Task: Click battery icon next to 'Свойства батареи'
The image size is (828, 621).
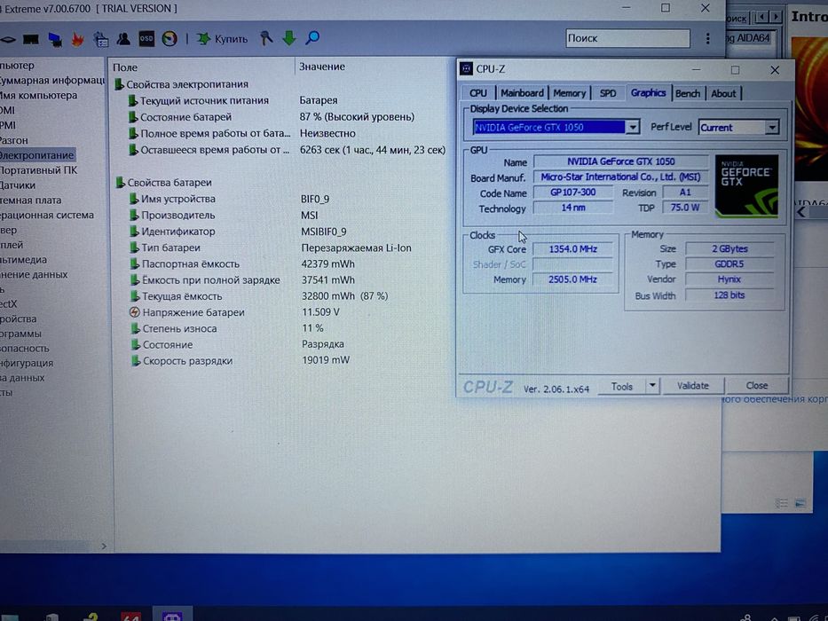Action: coord(121,182)
